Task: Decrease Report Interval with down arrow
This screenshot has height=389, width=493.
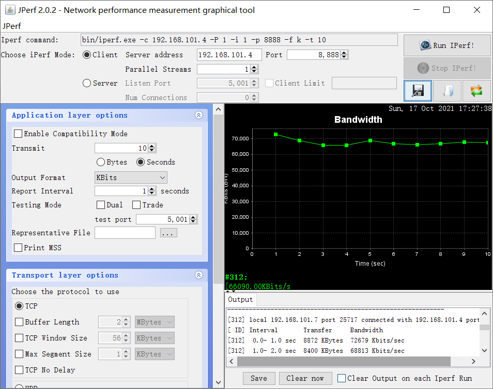Action: tap(152, 193)
